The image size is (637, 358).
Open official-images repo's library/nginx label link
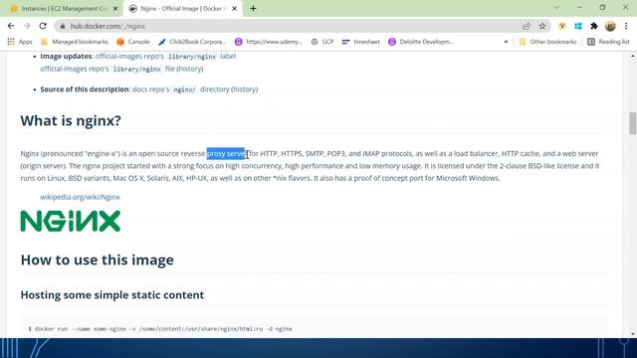165,56
